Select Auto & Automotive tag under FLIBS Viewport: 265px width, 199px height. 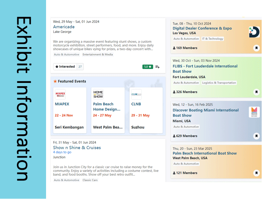[186, 83]
